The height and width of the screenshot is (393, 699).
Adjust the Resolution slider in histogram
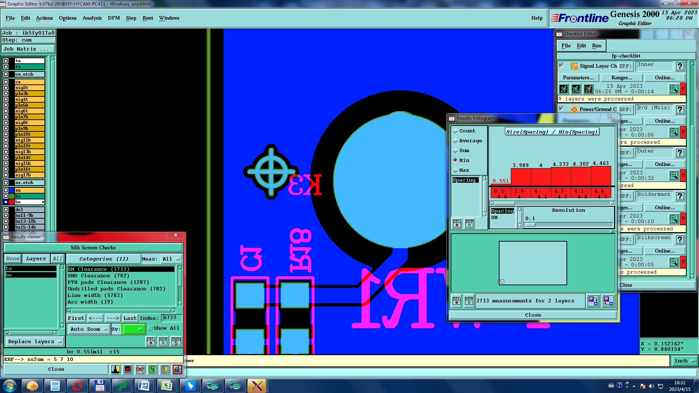tap(531, 225)
